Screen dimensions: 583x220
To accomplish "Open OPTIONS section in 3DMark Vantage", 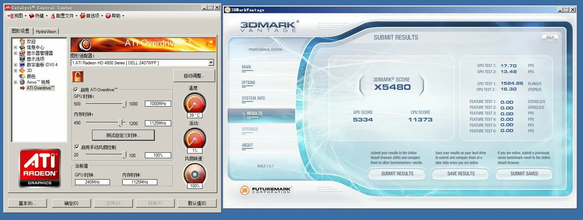I will point(248,83).
